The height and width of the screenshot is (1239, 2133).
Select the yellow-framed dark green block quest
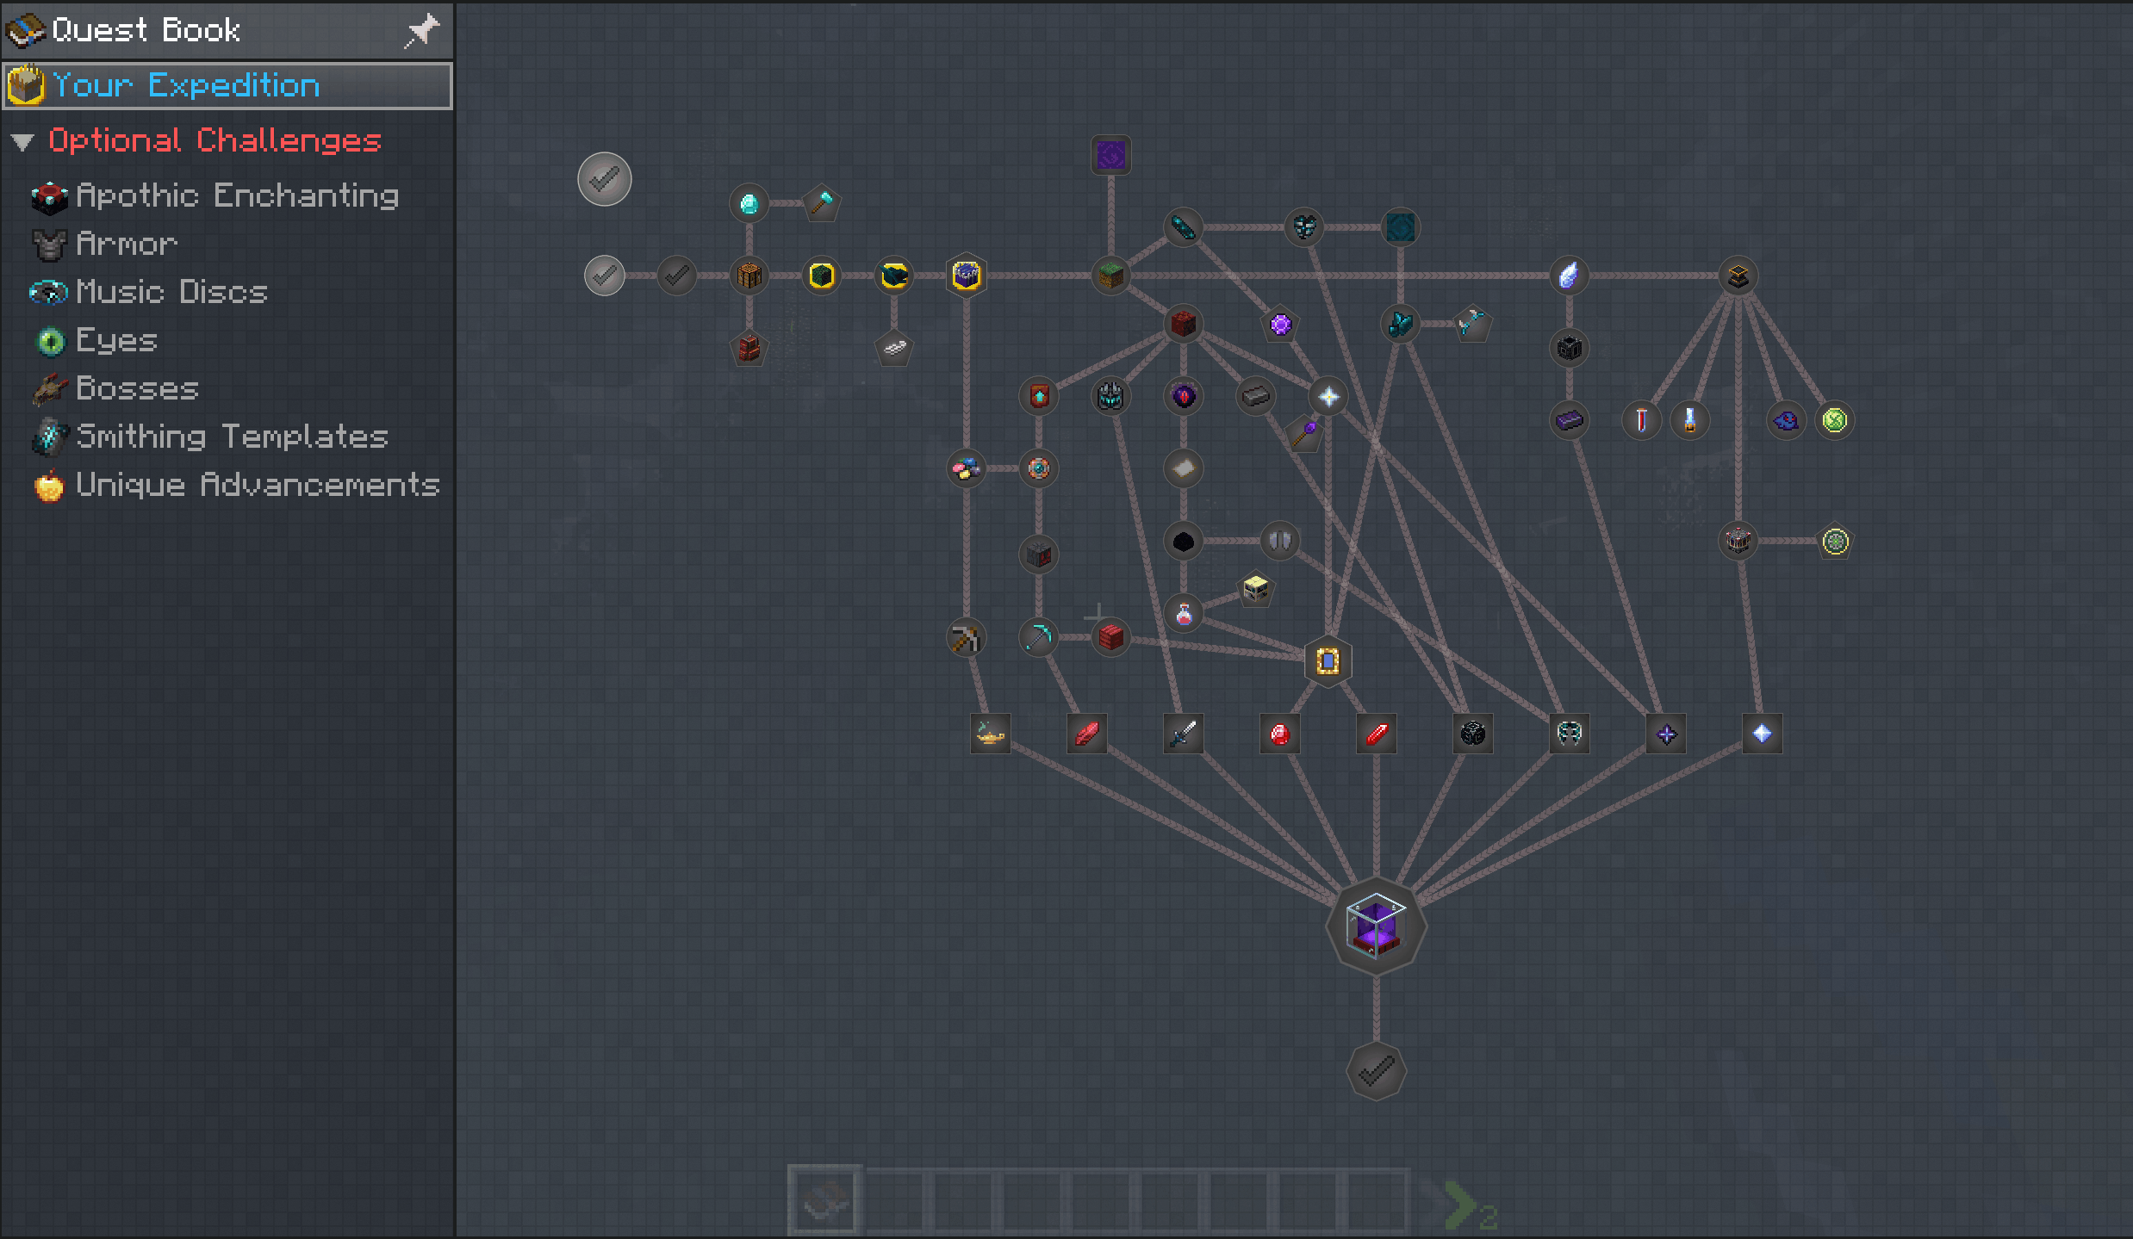(821, 276)
